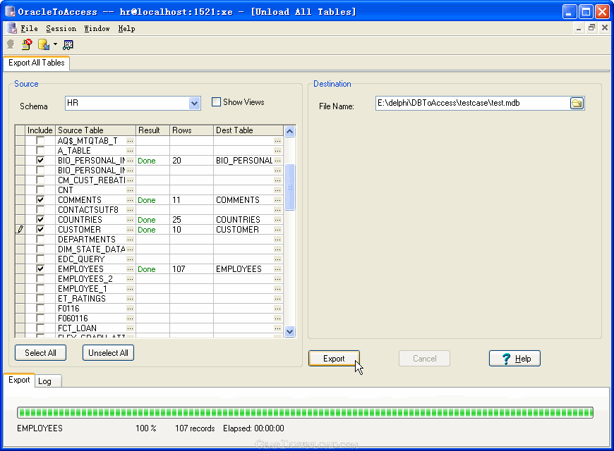
Task: Click ellipsis button beside COMMENTS source table
Action: click(x=130, y=200)
